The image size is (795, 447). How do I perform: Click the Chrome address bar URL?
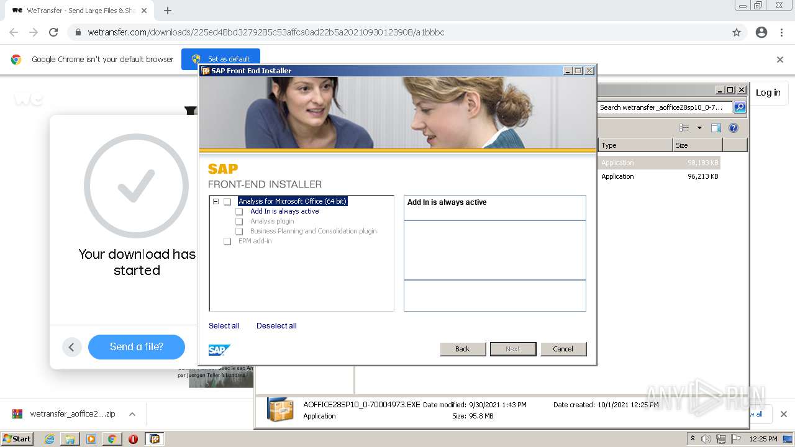[x=266, y=32]
